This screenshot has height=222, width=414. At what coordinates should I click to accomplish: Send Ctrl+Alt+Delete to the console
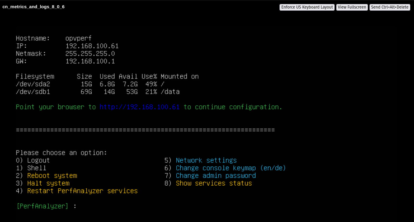(390, 7)
